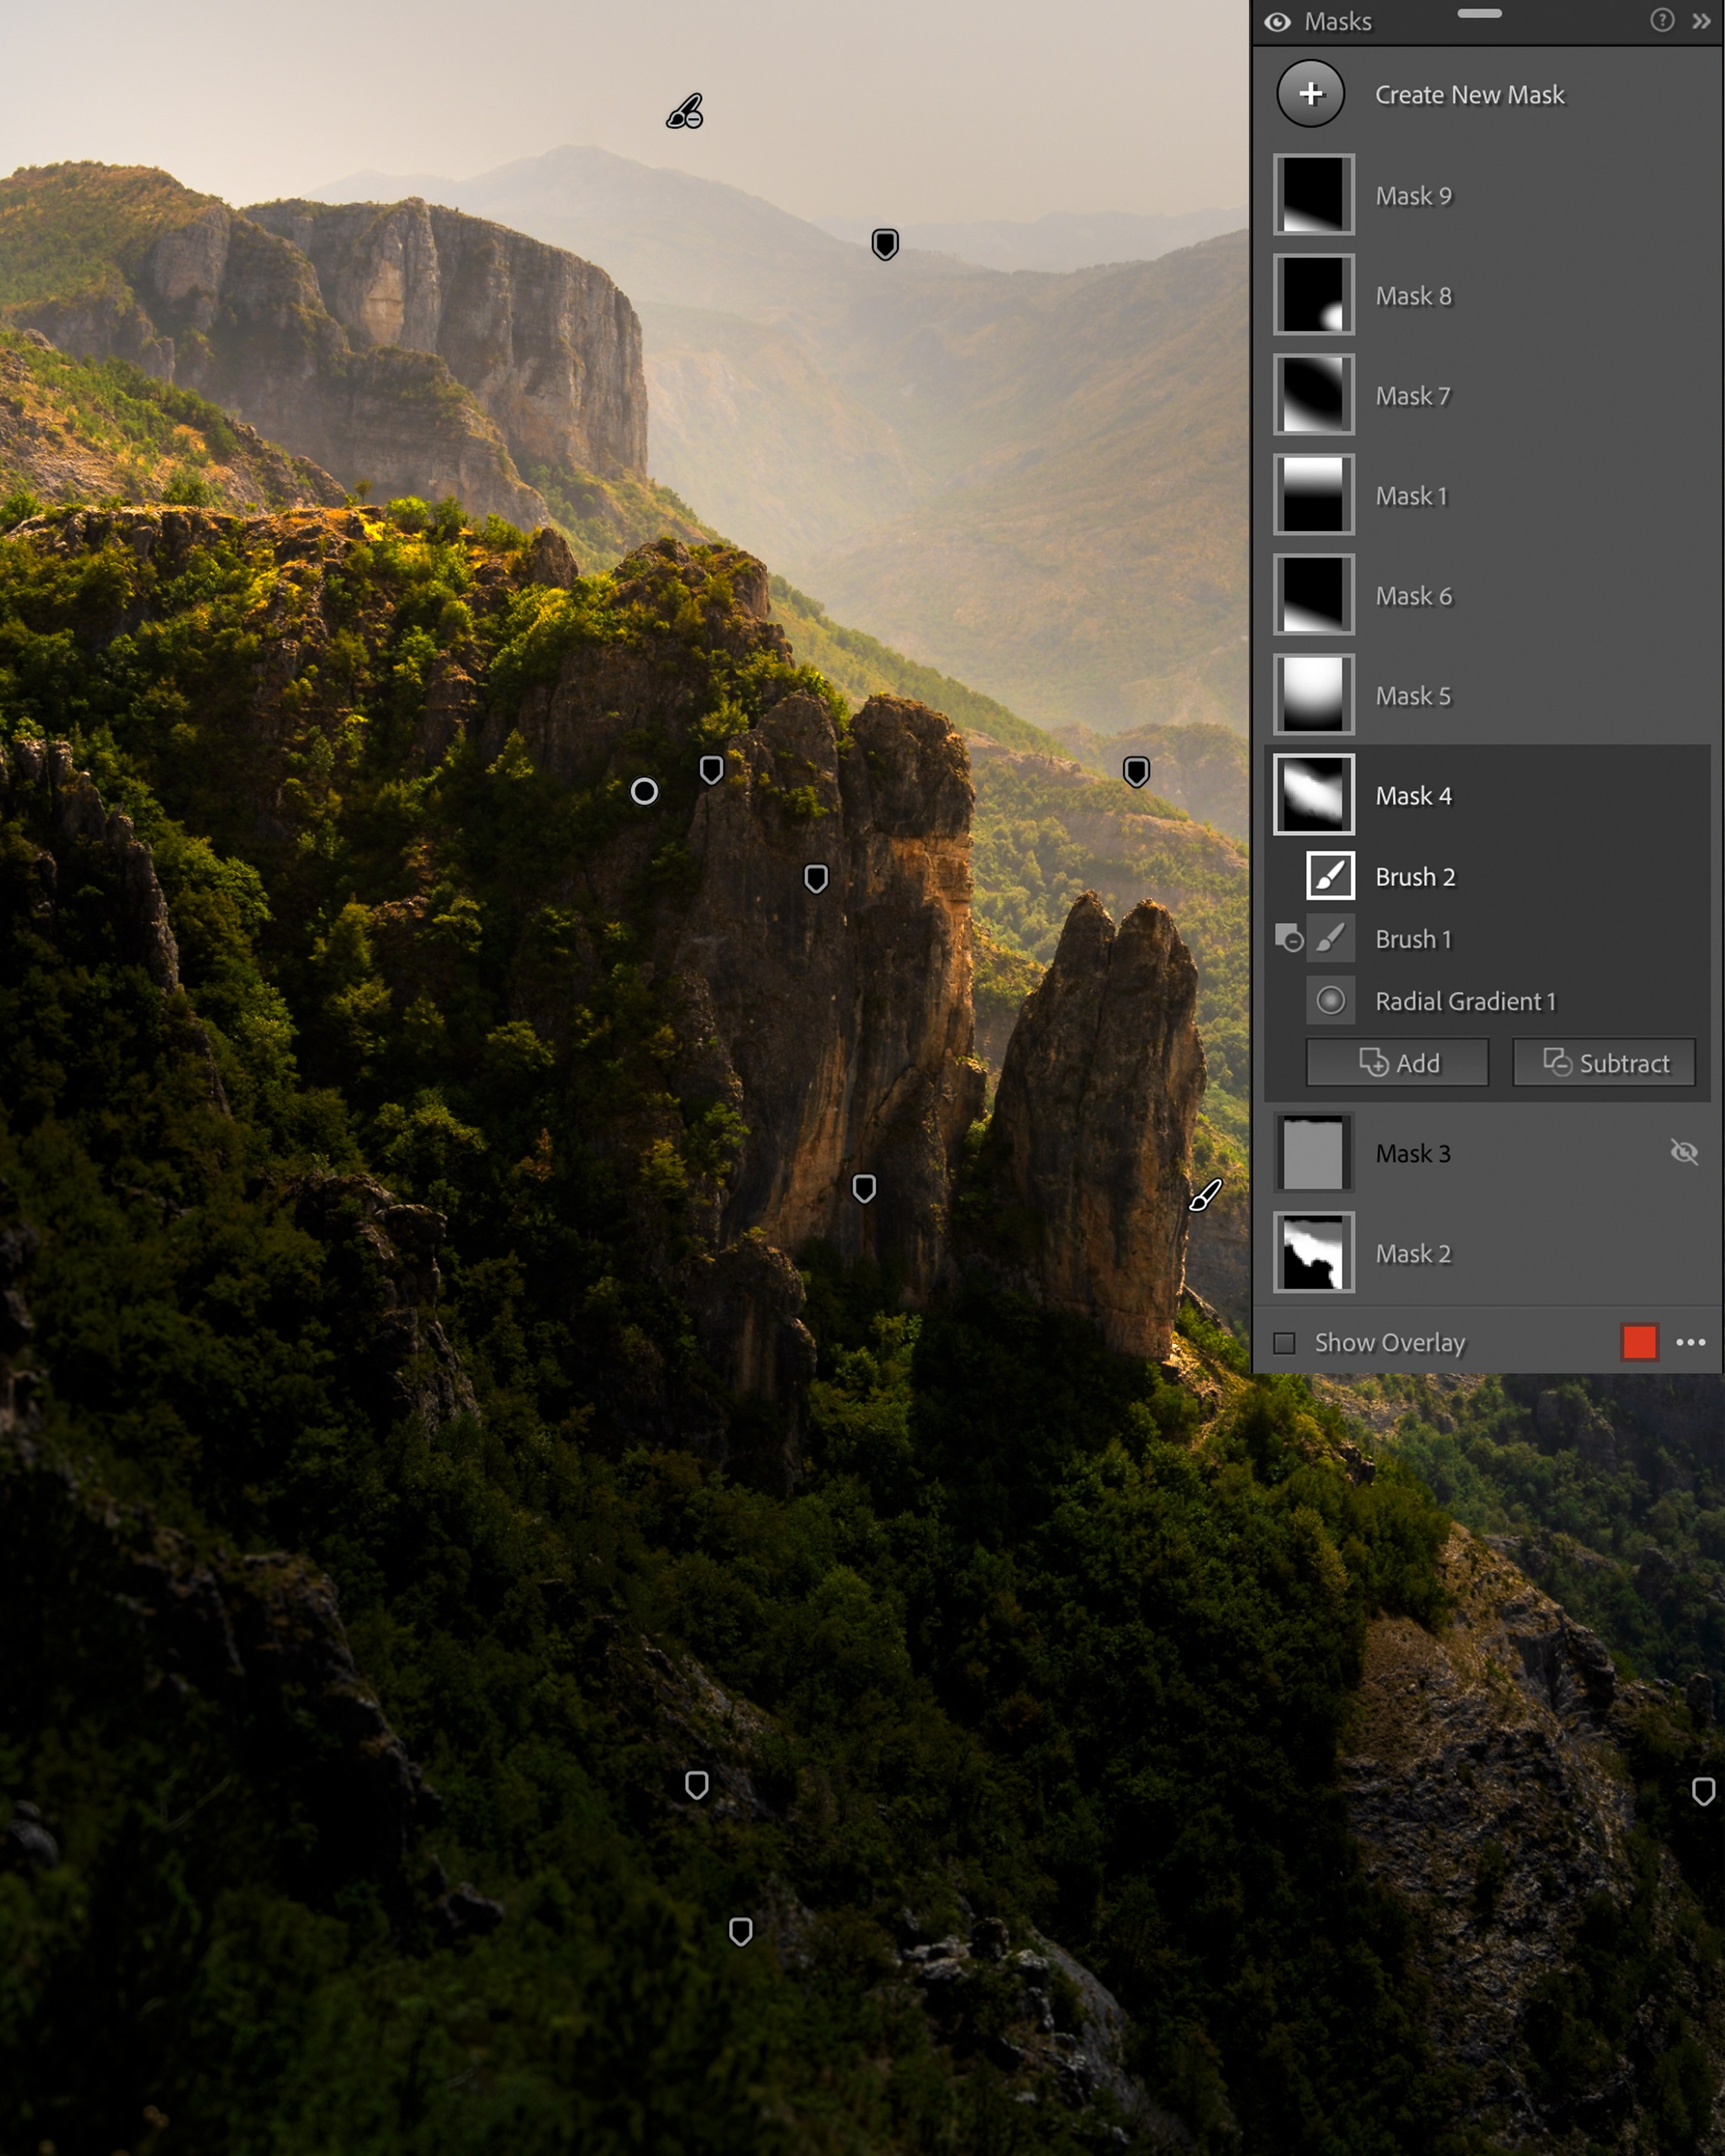Pick the Mask 6 label
The height and width of the screenshot is (2156, 1725).
[1413, 596]
